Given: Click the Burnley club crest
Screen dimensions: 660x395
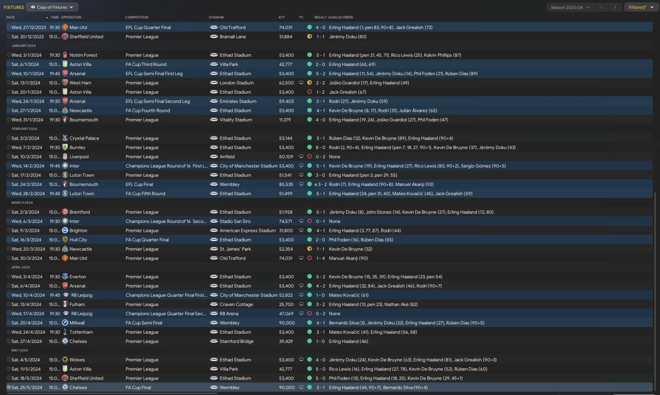Looking at the screenshot, I should pos(65,148).
